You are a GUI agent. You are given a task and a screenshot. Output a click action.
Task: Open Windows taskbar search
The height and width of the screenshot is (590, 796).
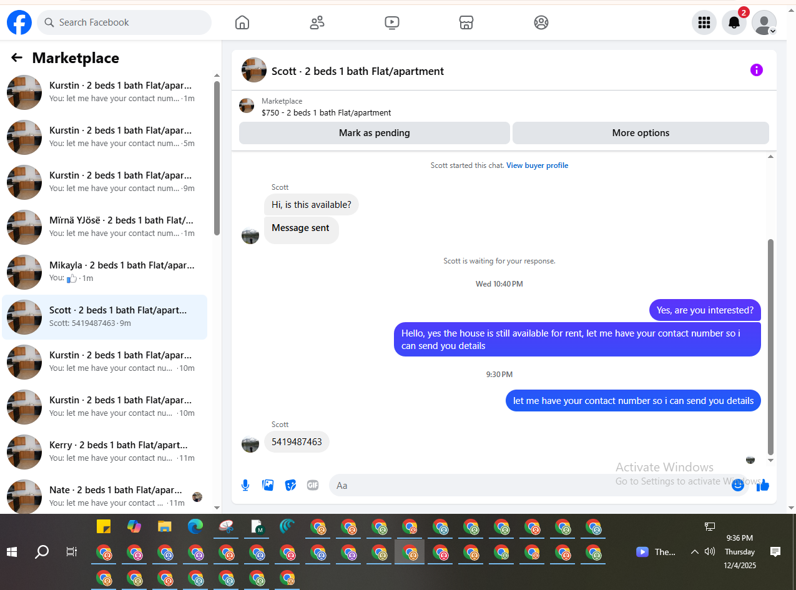click(42, 552)
